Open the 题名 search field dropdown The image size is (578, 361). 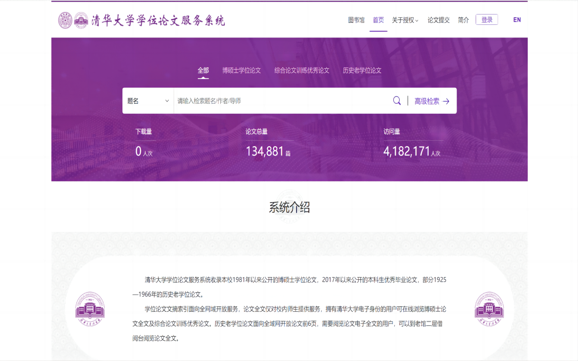148,101
